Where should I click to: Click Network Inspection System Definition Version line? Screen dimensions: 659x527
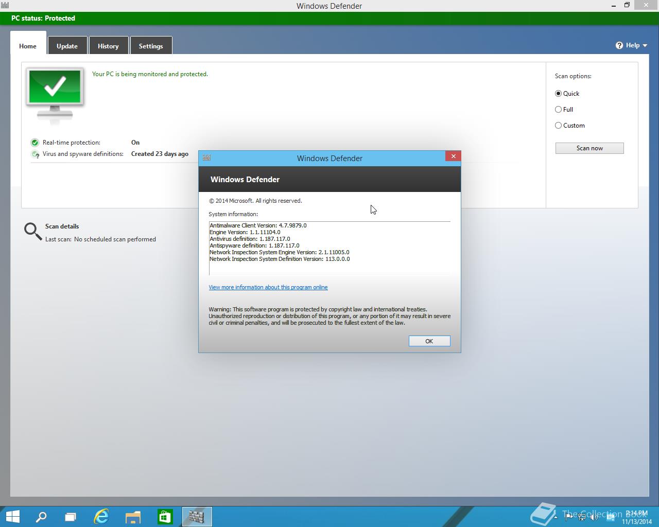[280, 259]
